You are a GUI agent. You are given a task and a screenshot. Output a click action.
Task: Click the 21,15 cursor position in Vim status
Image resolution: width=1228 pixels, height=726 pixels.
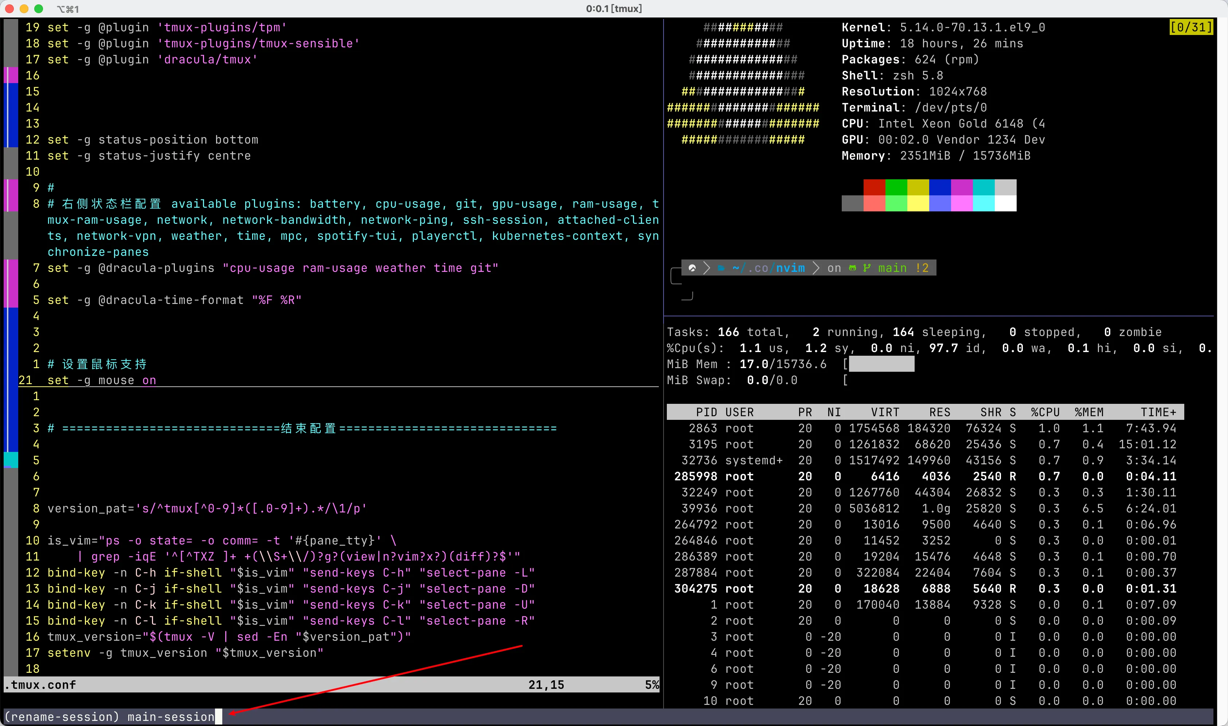(x=546, y=684)
